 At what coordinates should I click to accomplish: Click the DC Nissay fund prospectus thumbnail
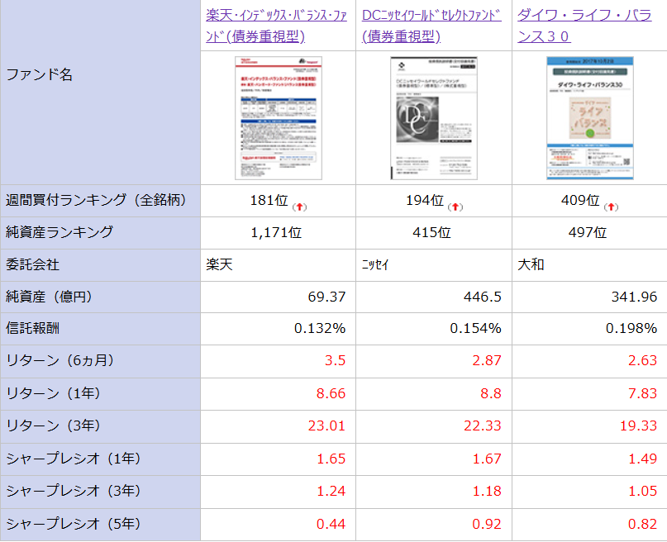pyautogui.click(x=434, y=118)
